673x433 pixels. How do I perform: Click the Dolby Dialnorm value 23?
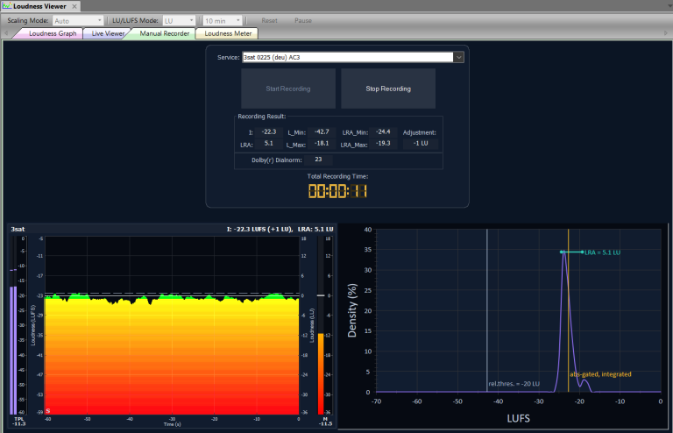coord(318,160)
